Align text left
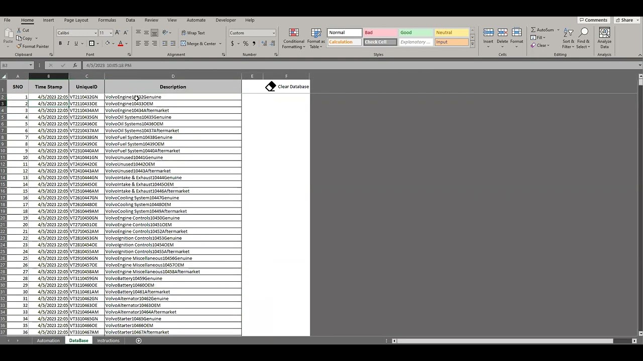643x361 pixels. pos(138,44)
